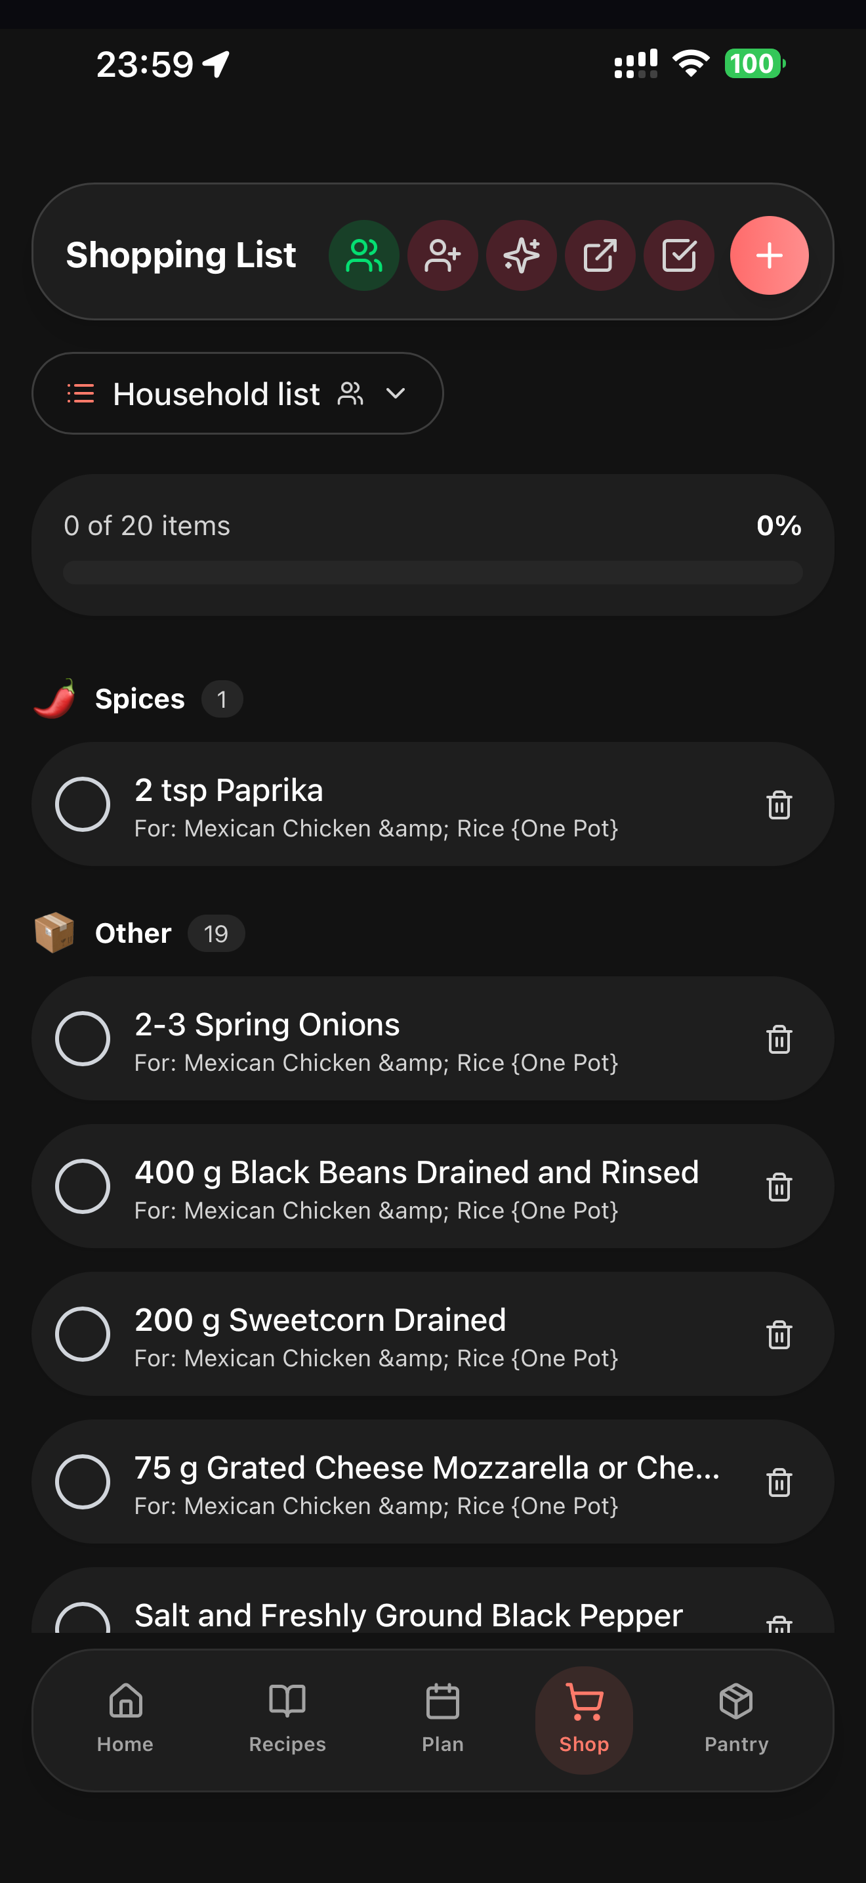Tap the green household members icon
Viewport: 866px width, 1883px height.
pyautogui.click(x=363, y=255)
